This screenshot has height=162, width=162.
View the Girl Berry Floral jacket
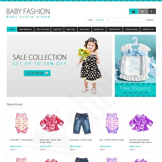pos(132,150)
